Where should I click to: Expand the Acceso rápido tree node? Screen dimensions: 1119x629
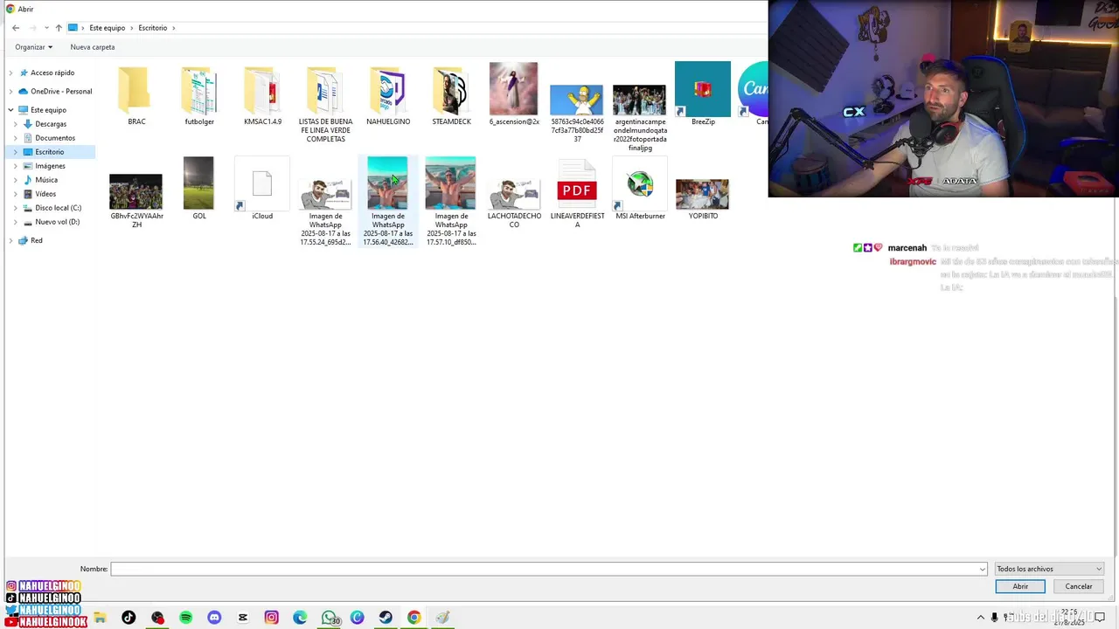(x=10, y=73)
